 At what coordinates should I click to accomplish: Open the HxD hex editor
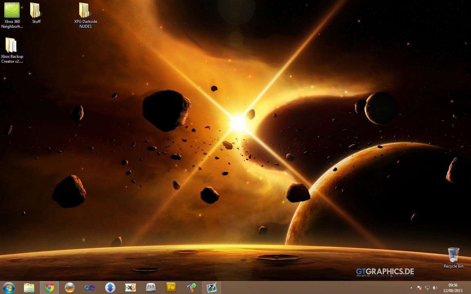(x=131, y=287)
